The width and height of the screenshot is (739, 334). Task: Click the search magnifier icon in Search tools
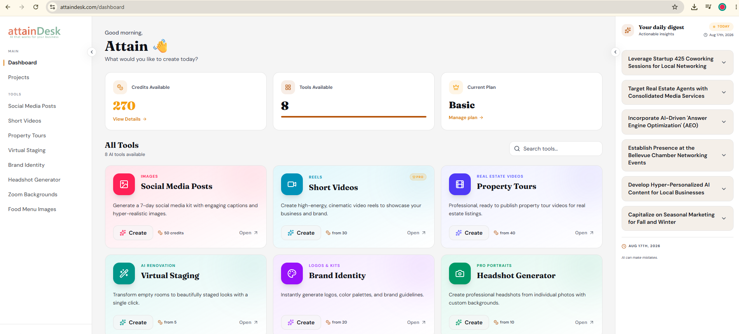(517, 149)
